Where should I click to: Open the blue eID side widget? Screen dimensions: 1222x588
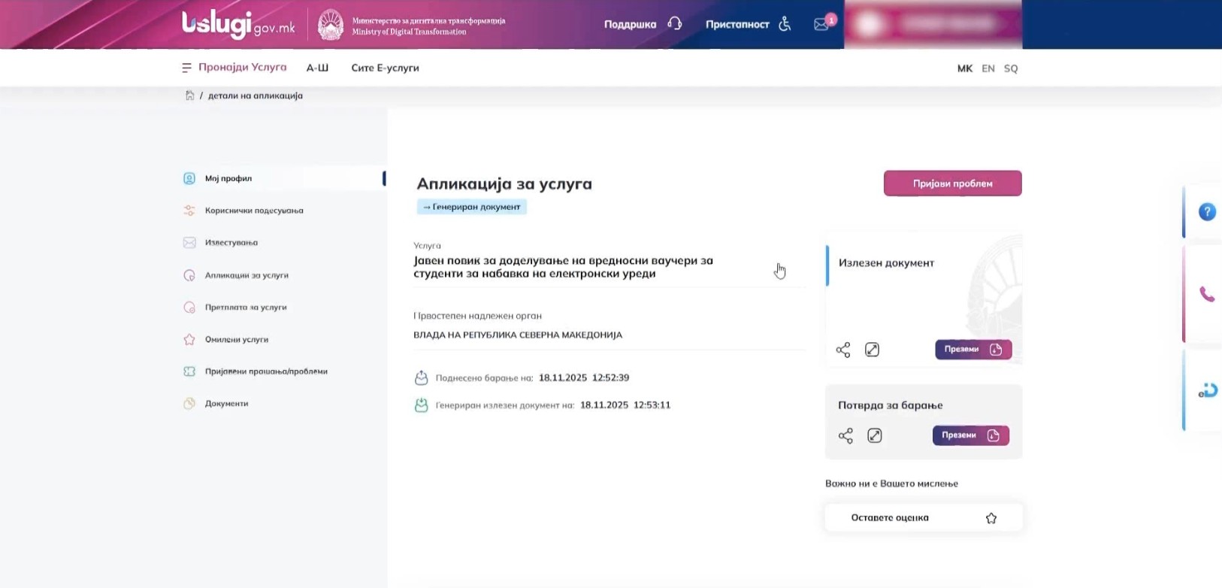coord(1207,391)
